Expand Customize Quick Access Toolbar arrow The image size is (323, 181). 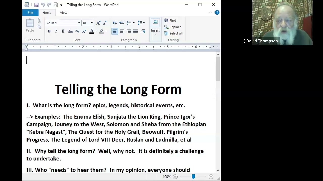[61, 5]
